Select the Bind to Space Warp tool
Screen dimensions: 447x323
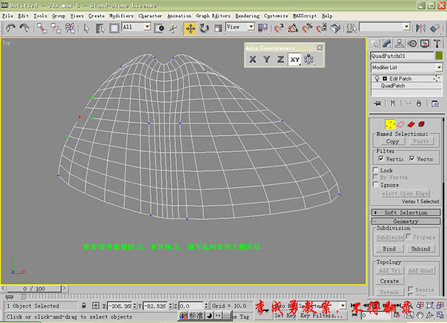click(x=70, y=28)
